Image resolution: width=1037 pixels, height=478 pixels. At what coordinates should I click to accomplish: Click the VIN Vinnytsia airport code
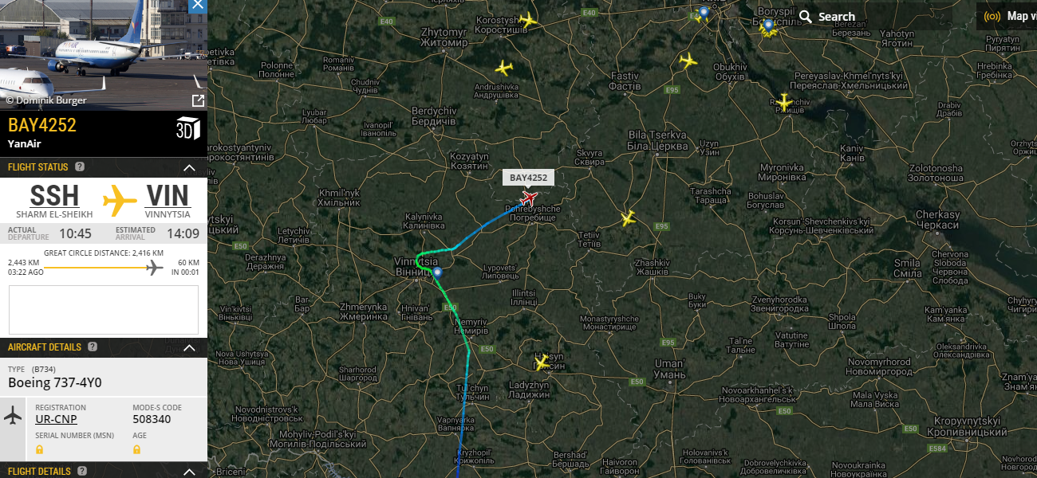click(168, 196)
